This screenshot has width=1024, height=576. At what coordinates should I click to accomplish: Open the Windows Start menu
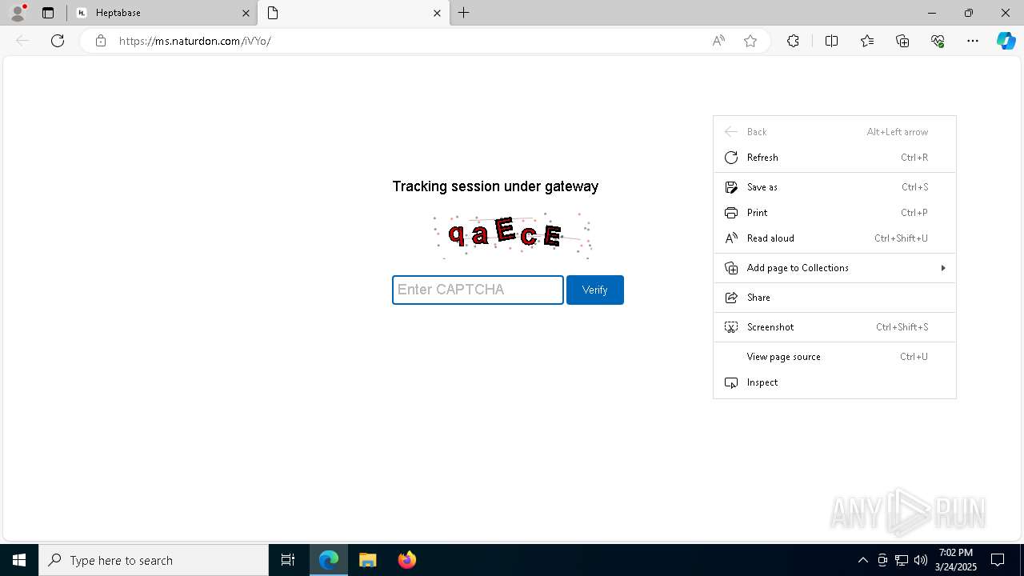[x=19, y=560]
